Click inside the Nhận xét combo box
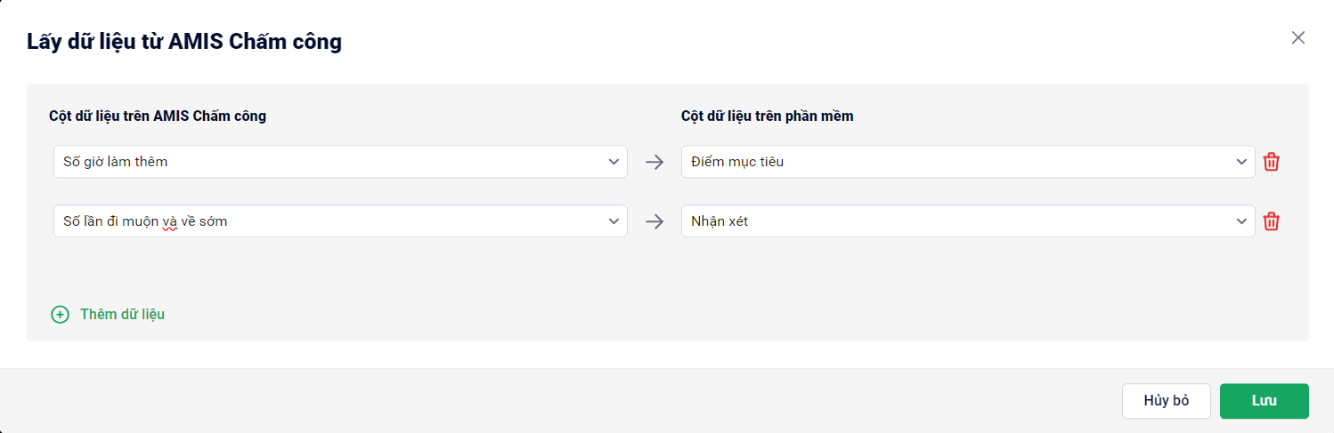This screenshot has width=1334, height=433. pos(968,221)
